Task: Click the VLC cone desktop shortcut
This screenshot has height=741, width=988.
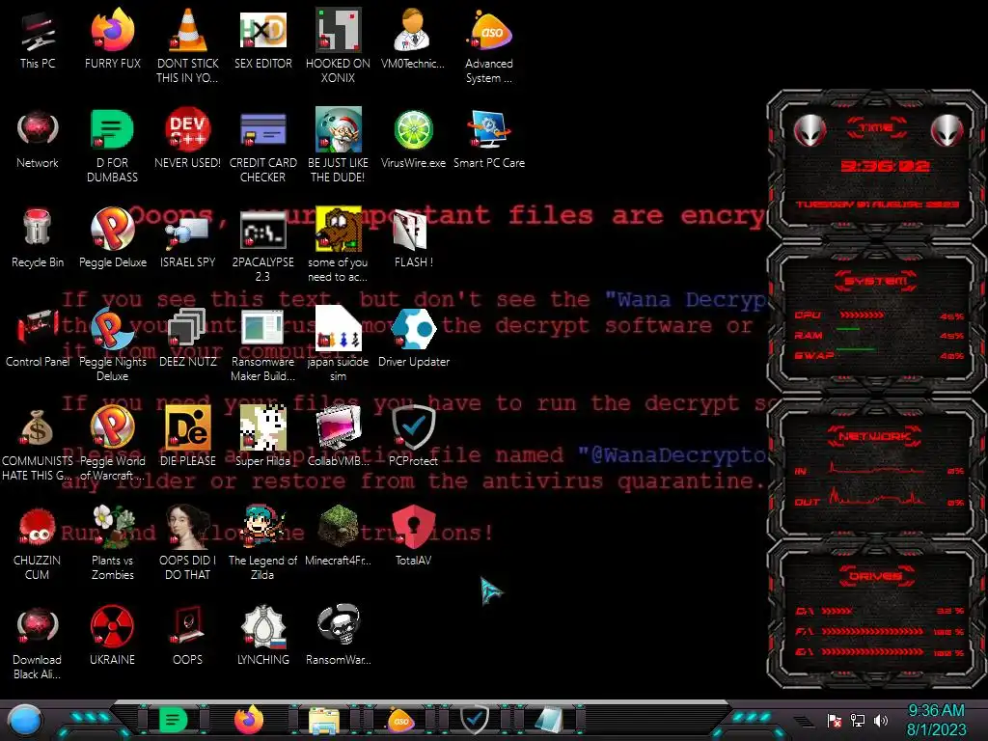Action: coord(187,45)
